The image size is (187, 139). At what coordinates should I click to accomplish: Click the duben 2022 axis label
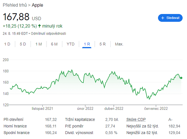pyautogui.click(x=114, y=109)
